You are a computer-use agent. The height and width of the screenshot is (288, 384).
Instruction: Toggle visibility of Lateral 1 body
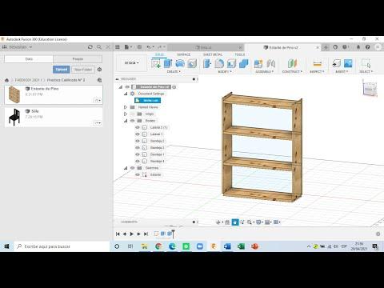138,134
